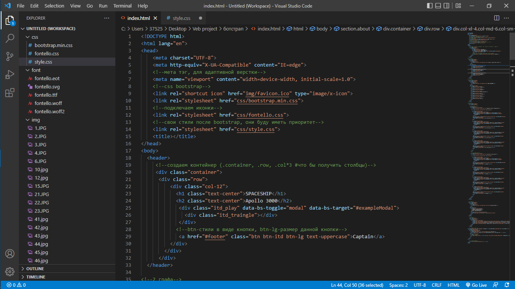
Task: Open the Accounts icon in the activity bar
Action: [10, 253]
